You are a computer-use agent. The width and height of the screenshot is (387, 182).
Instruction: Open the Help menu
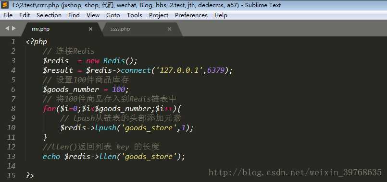(221, 15)
